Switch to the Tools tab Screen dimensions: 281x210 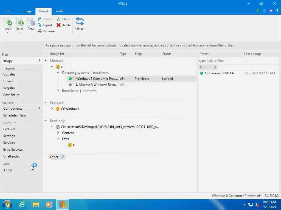(59, 11)
